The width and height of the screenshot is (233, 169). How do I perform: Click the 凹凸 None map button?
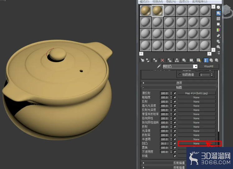tap(196, 143)
